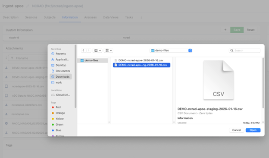Go back in file dialog
The height and width of the screenshot is (158, 269).
coord(83,51)
